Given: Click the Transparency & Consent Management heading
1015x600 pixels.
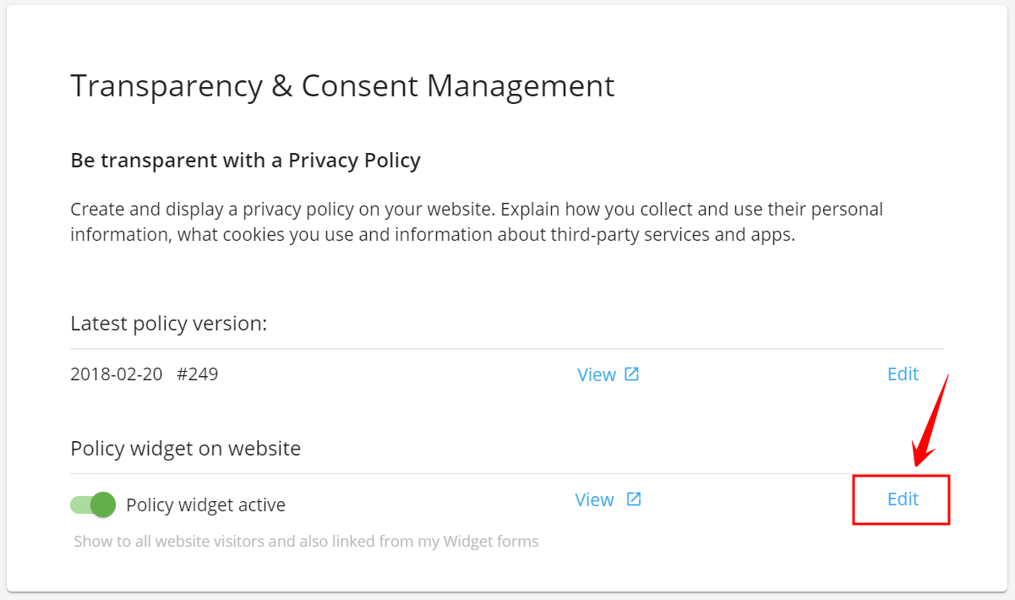Looking at the screenshot, I should point(342,85).
